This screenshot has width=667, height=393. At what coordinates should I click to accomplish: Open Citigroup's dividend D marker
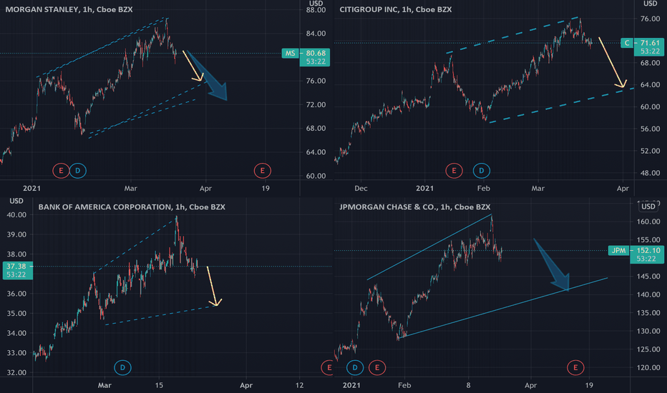(x=481, y=171)
